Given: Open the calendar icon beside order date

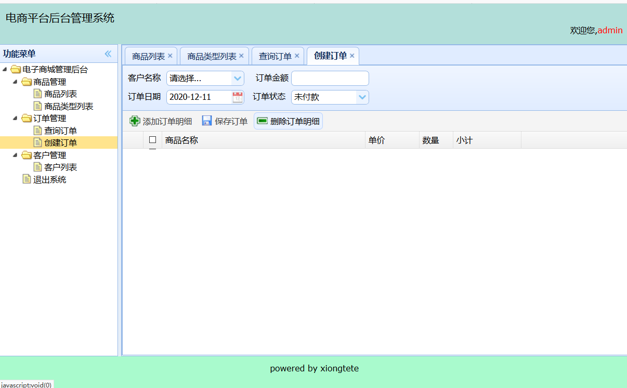Looking at the screenshot, I should click(239, 97).
